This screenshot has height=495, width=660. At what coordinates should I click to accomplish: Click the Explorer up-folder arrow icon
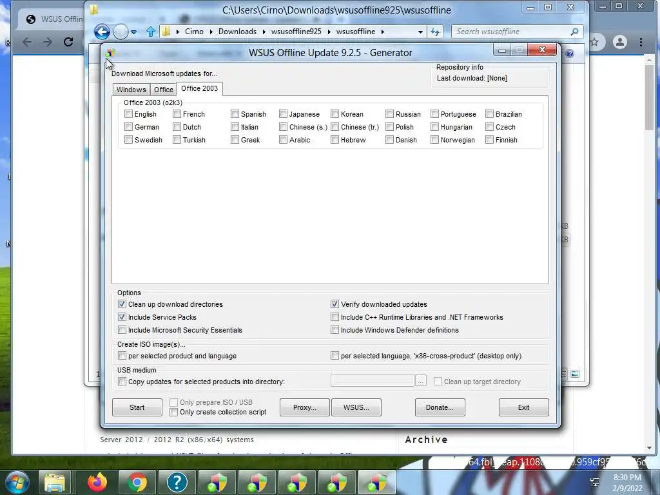151,32
